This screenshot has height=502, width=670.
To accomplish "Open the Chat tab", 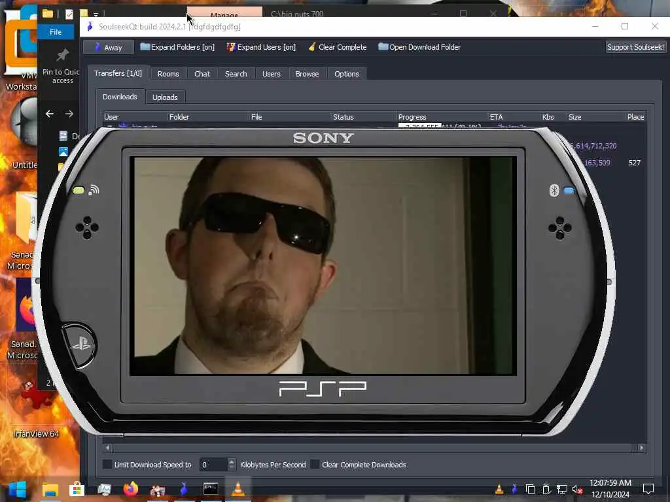I will (202, 74).
